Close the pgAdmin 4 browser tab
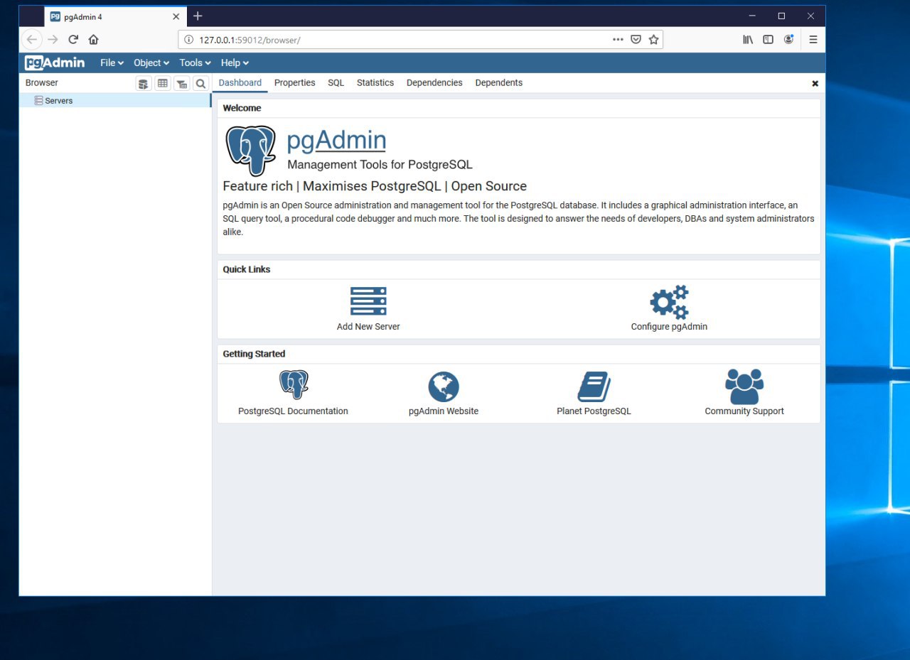Viewport: 910px width, 660px height. 176,16
